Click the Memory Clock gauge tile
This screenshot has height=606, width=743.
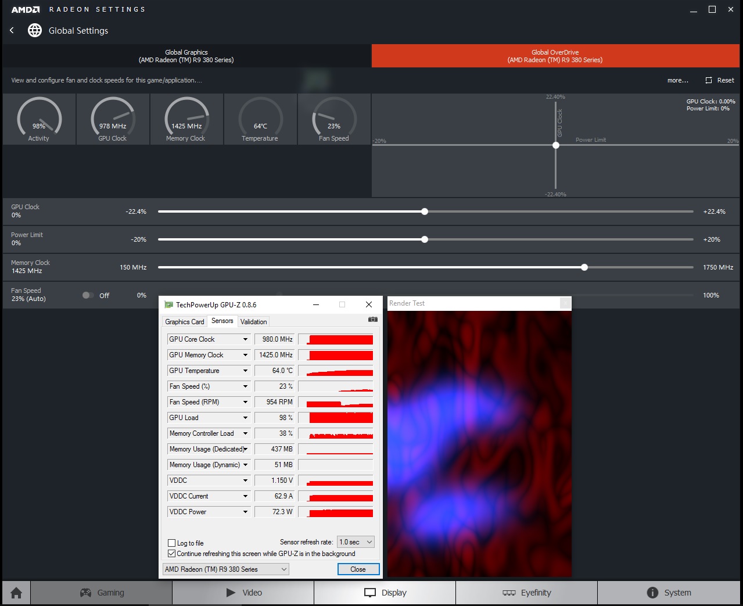point(186,119)
